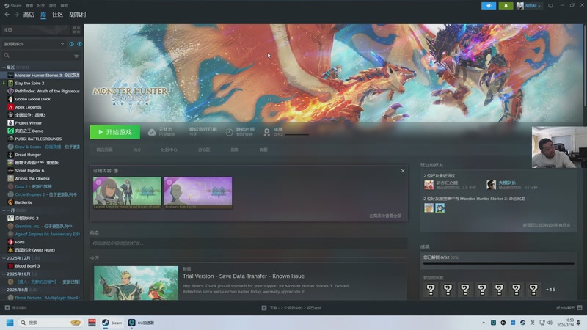The height and width of the screenshot is (330, 587).
Task: Click the Project Winter game icon
Action: [x=10, y=122]
